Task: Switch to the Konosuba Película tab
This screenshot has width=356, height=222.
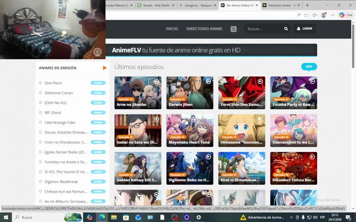Action: pyautogui.click(x=120, y=5)
